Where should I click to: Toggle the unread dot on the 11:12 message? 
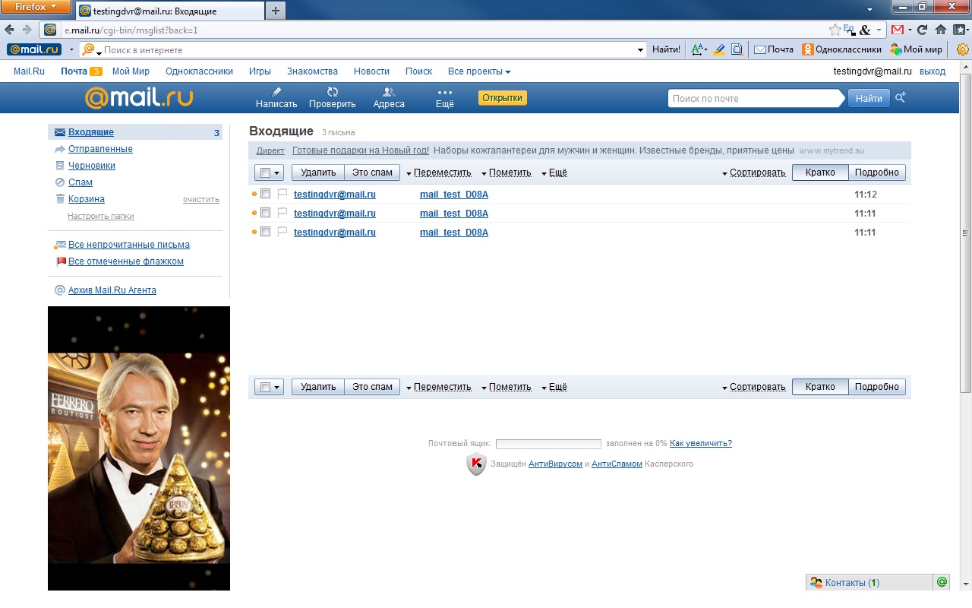point(254,194)
